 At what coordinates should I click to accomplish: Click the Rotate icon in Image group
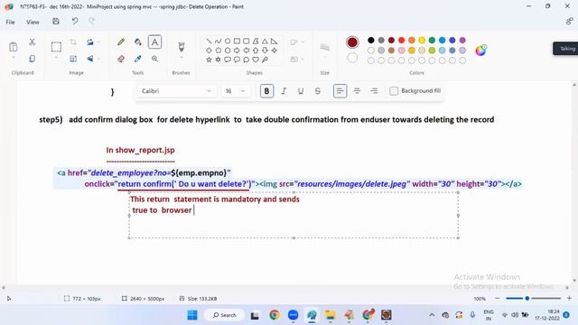click(x=90, y=42)
